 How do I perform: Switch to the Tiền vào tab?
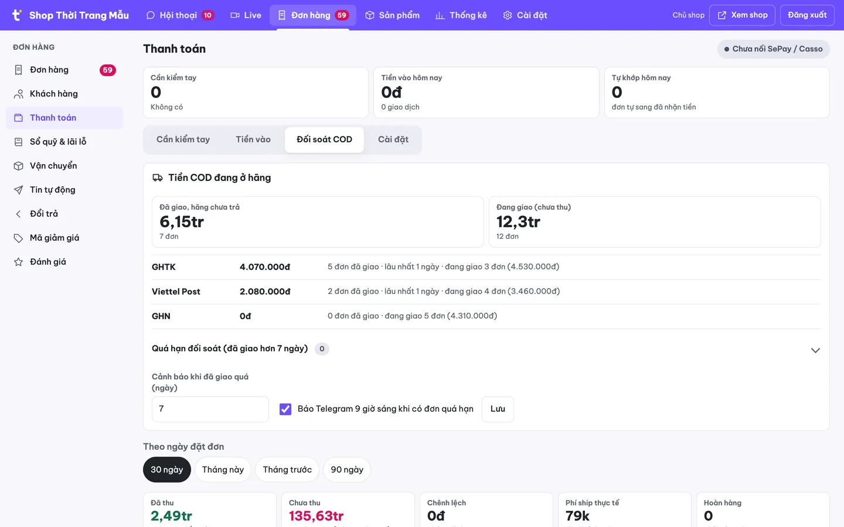pos(253,140)
